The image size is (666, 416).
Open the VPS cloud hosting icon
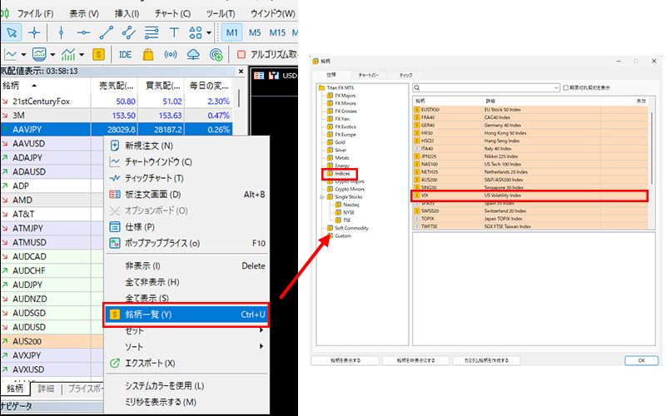(x=193, y=55)
